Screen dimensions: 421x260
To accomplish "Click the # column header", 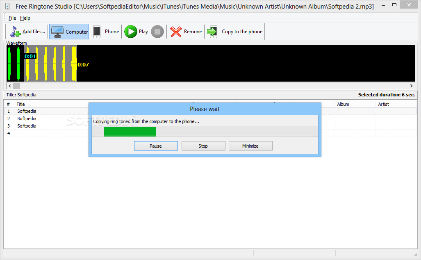I will point(9,104).
